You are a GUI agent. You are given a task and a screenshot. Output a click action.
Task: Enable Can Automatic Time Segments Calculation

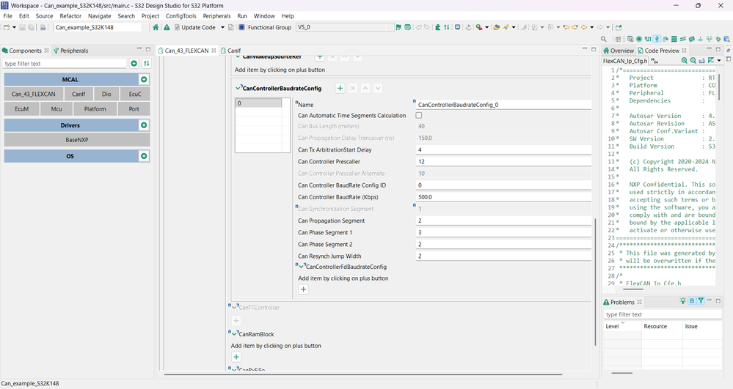419,115
